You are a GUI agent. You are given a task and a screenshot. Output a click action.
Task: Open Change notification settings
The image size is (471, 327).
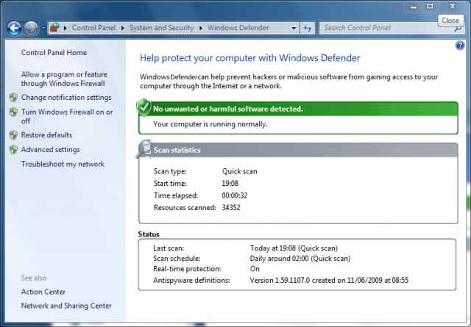point(66,97)
